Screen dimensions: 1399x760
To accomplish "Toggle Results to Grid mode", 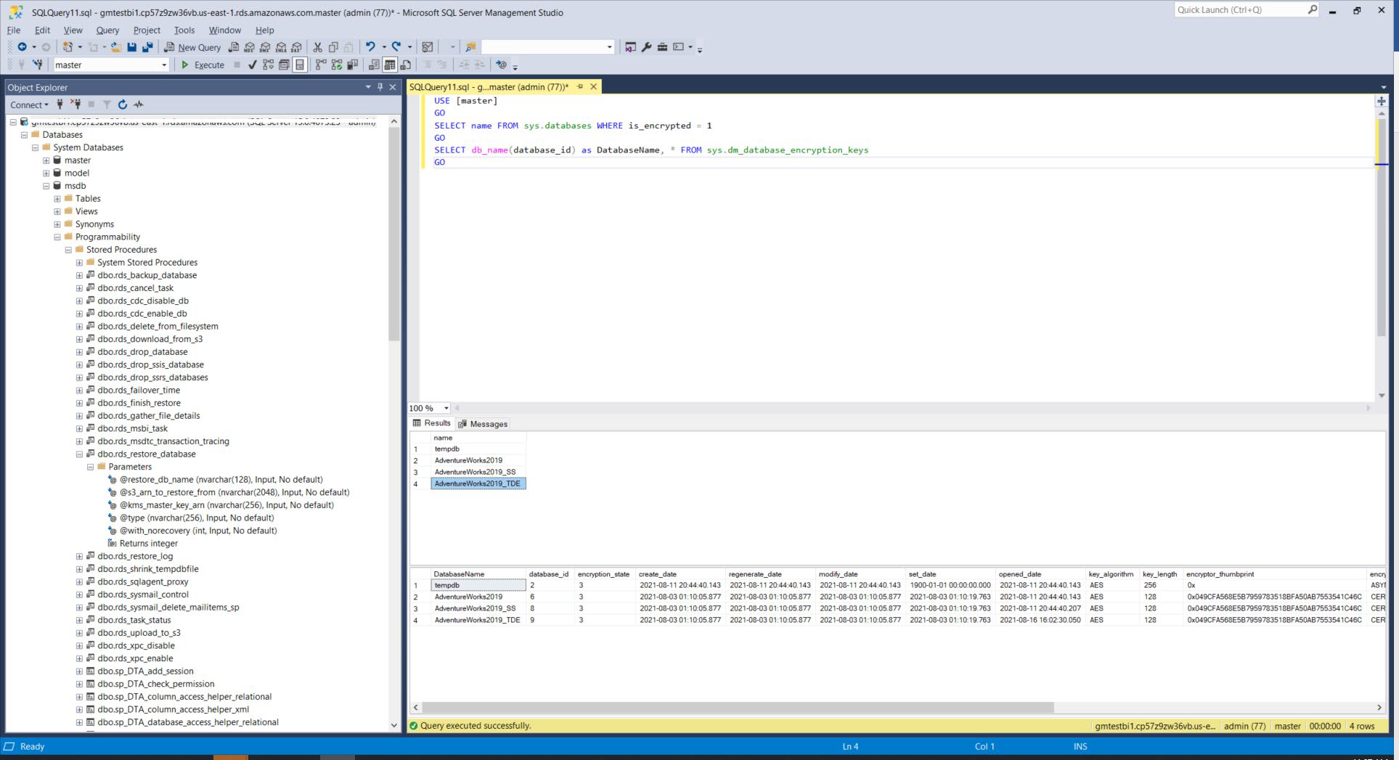I will pos(390,65).
